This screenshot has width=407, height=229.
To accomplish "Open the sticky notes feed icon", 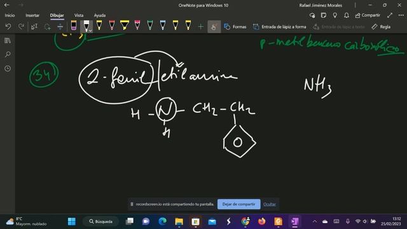I will point(324,15).
